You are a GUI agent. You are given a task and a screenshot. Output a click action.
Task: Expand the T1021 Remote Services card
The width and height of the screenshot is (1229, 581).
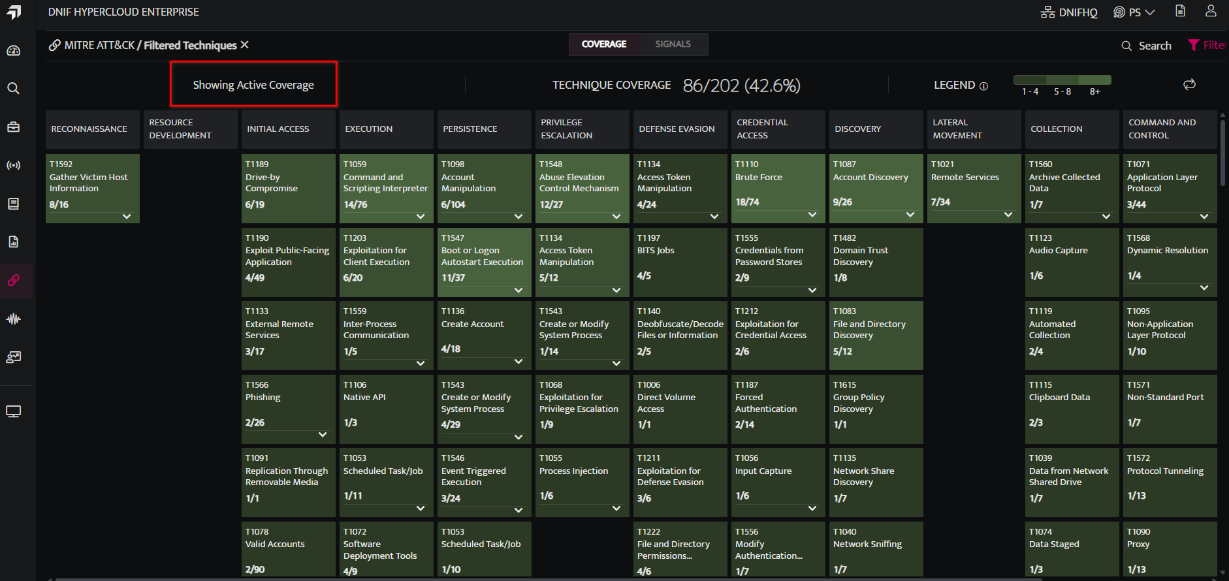[1008, 214]
